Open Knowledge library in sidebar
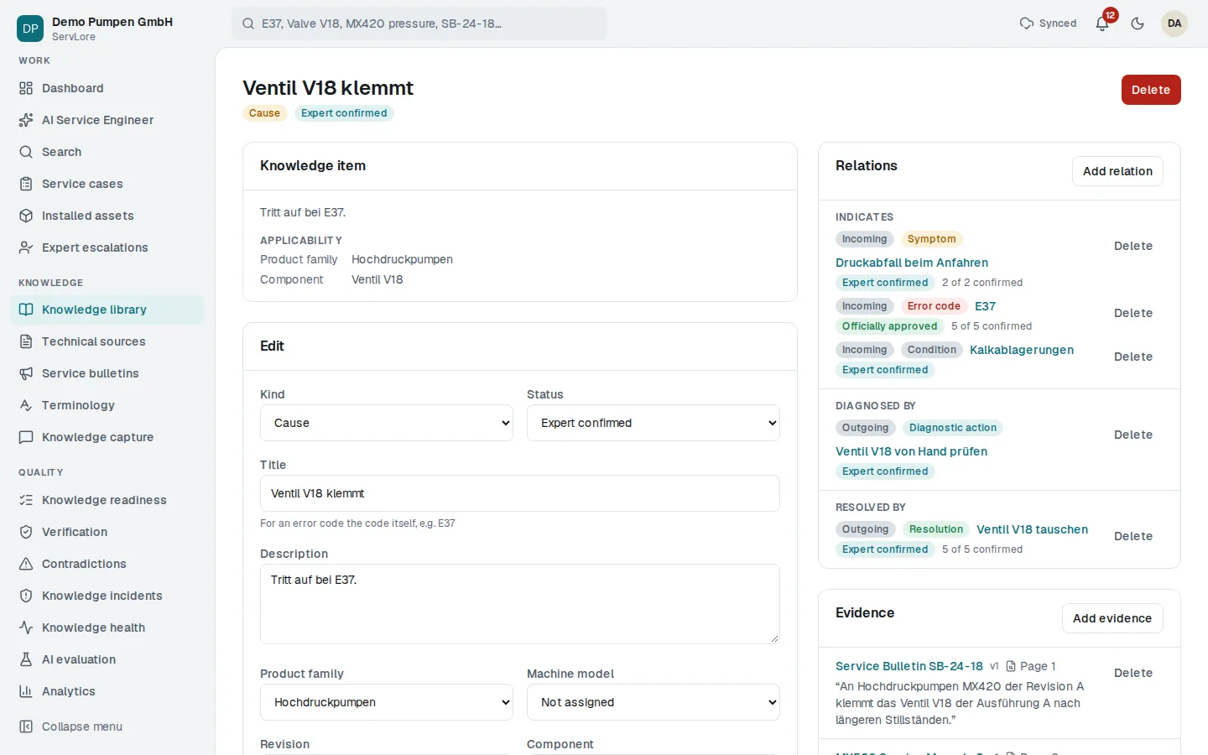 [107, 310]
